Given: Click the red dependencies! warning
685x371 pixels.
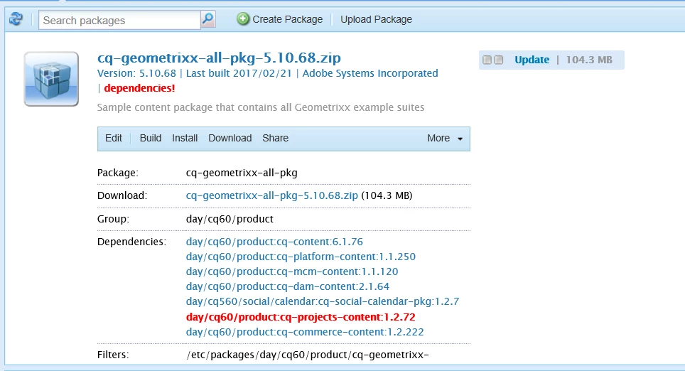Looking at the screenshot, I should pos(139,88).
